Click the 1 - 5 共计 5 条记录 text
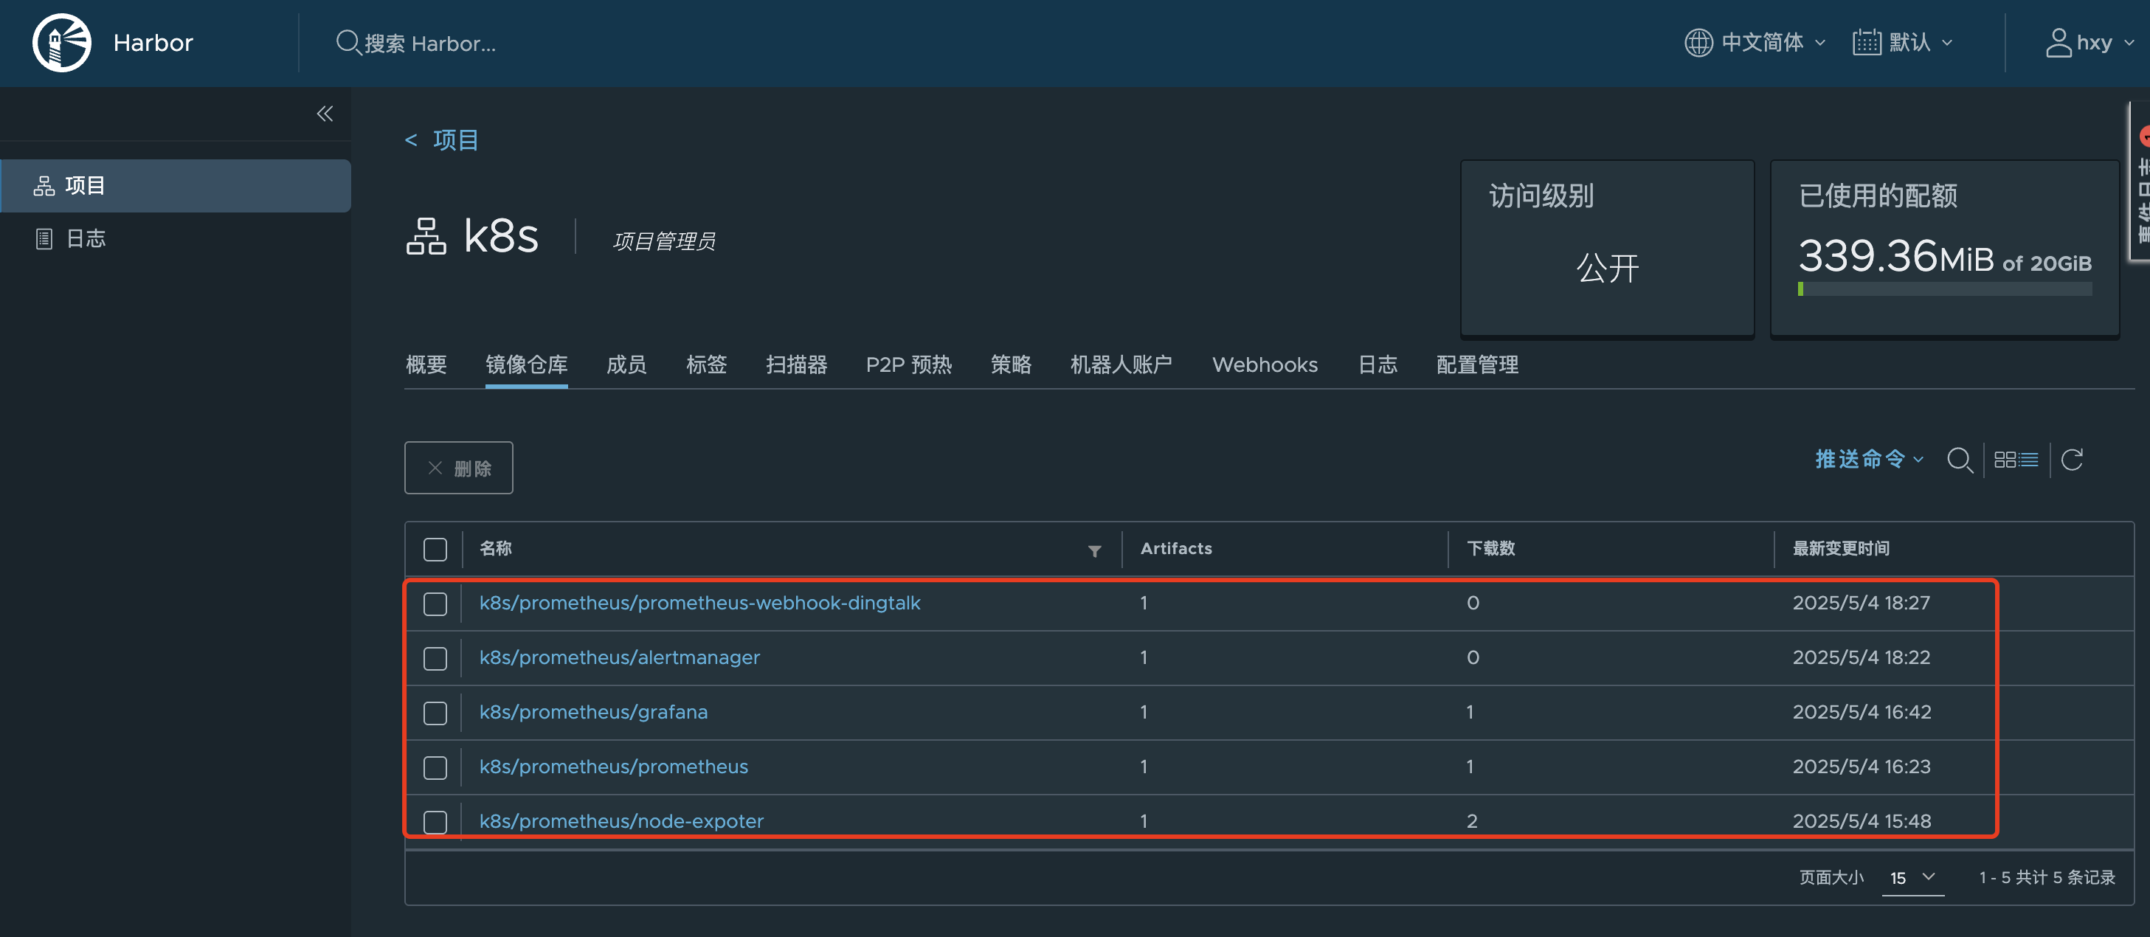The height and width of the screenshot is (937, 2150). pyautogui.click(x=2047, y=877)
